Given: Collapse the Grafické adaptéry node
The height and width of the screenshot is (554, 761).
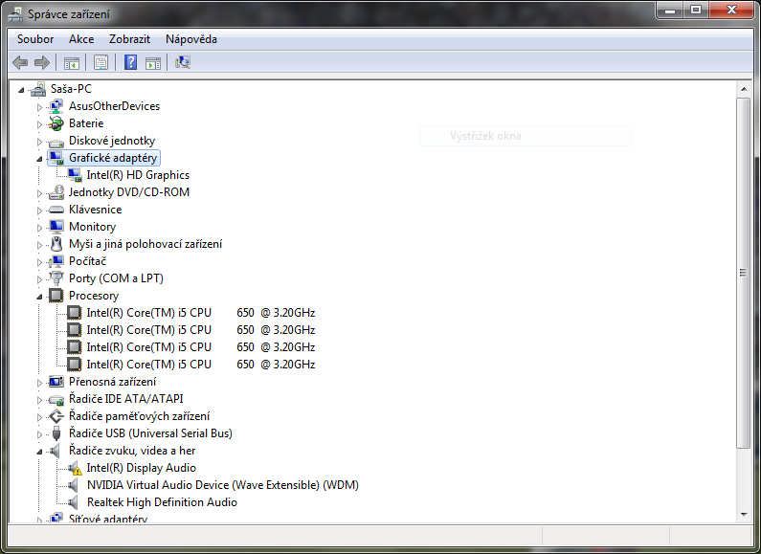Looking at the screenshot, I should 40,159.
